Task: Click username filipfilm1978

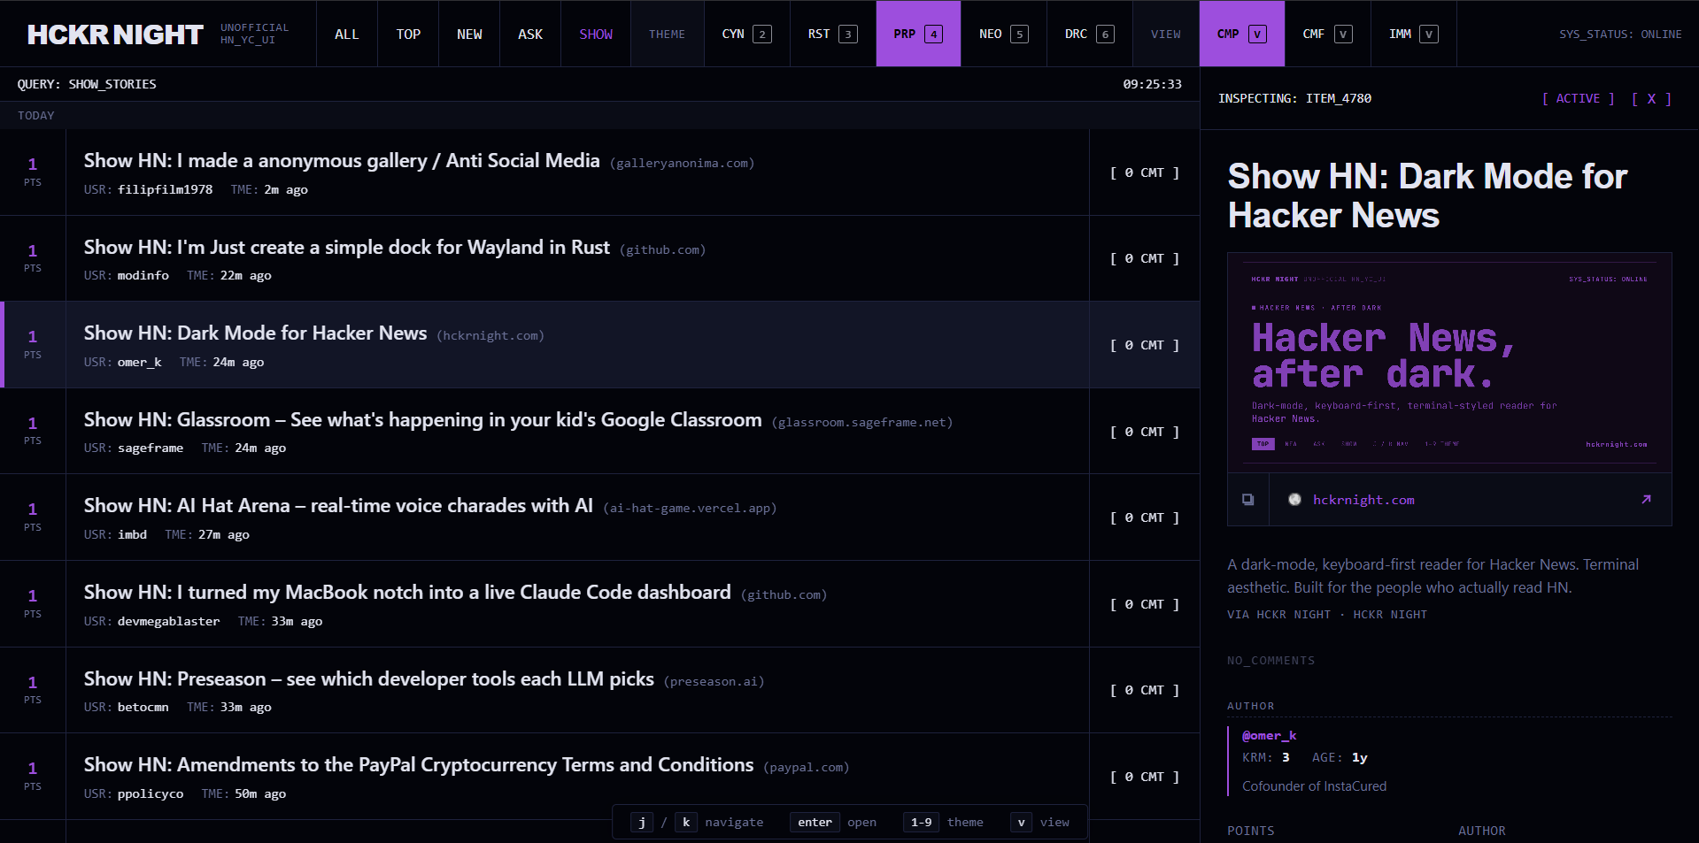Action: (165, 189)
